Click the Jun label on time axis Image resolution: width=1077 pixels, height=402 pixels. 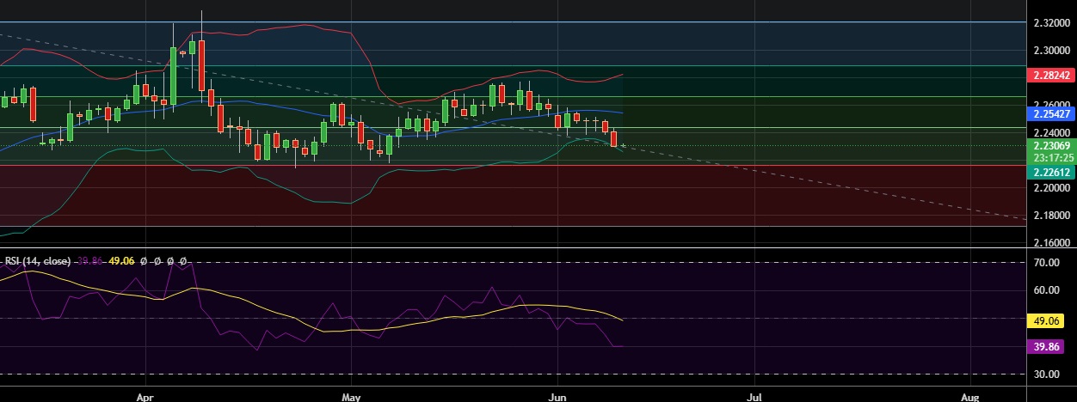557,397
